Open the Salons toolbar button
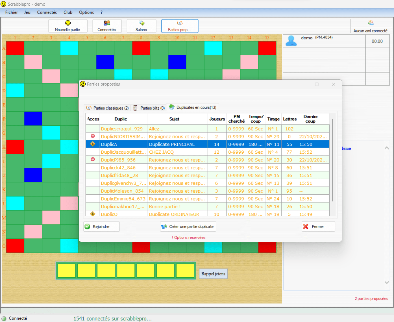394x322 pixels. [141, 26]
